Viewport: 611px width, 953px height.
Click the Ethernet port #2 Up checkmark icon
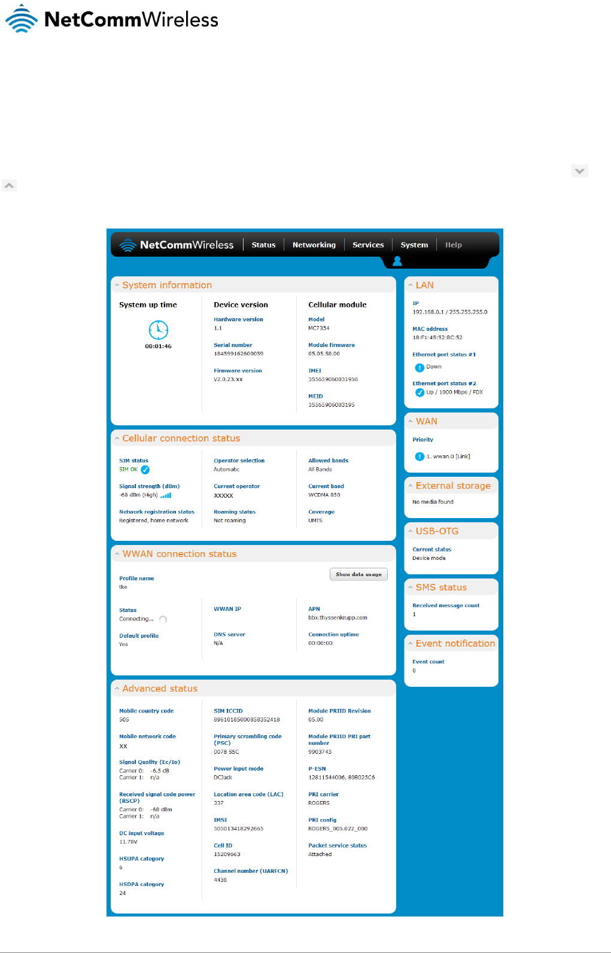tap(420, 392)
